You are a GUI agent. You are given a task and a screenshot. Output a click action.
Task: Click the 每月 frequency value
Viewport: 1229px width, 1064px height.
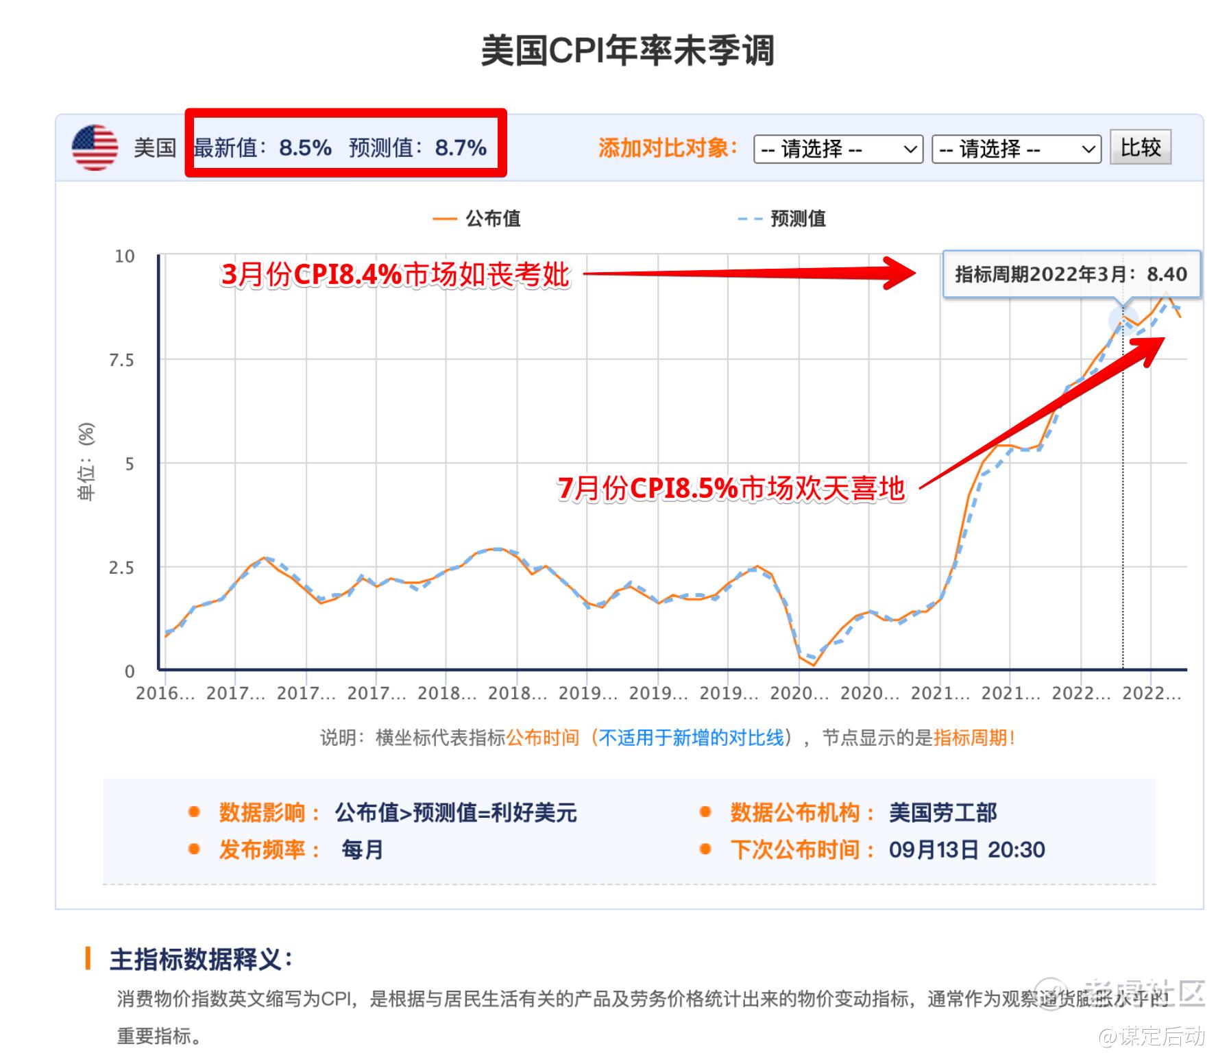tap(362, 849)
